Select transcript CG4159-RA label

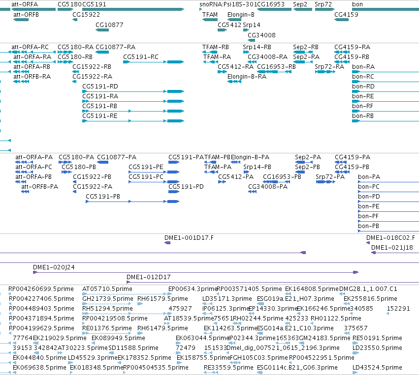(x=352, y=47)
